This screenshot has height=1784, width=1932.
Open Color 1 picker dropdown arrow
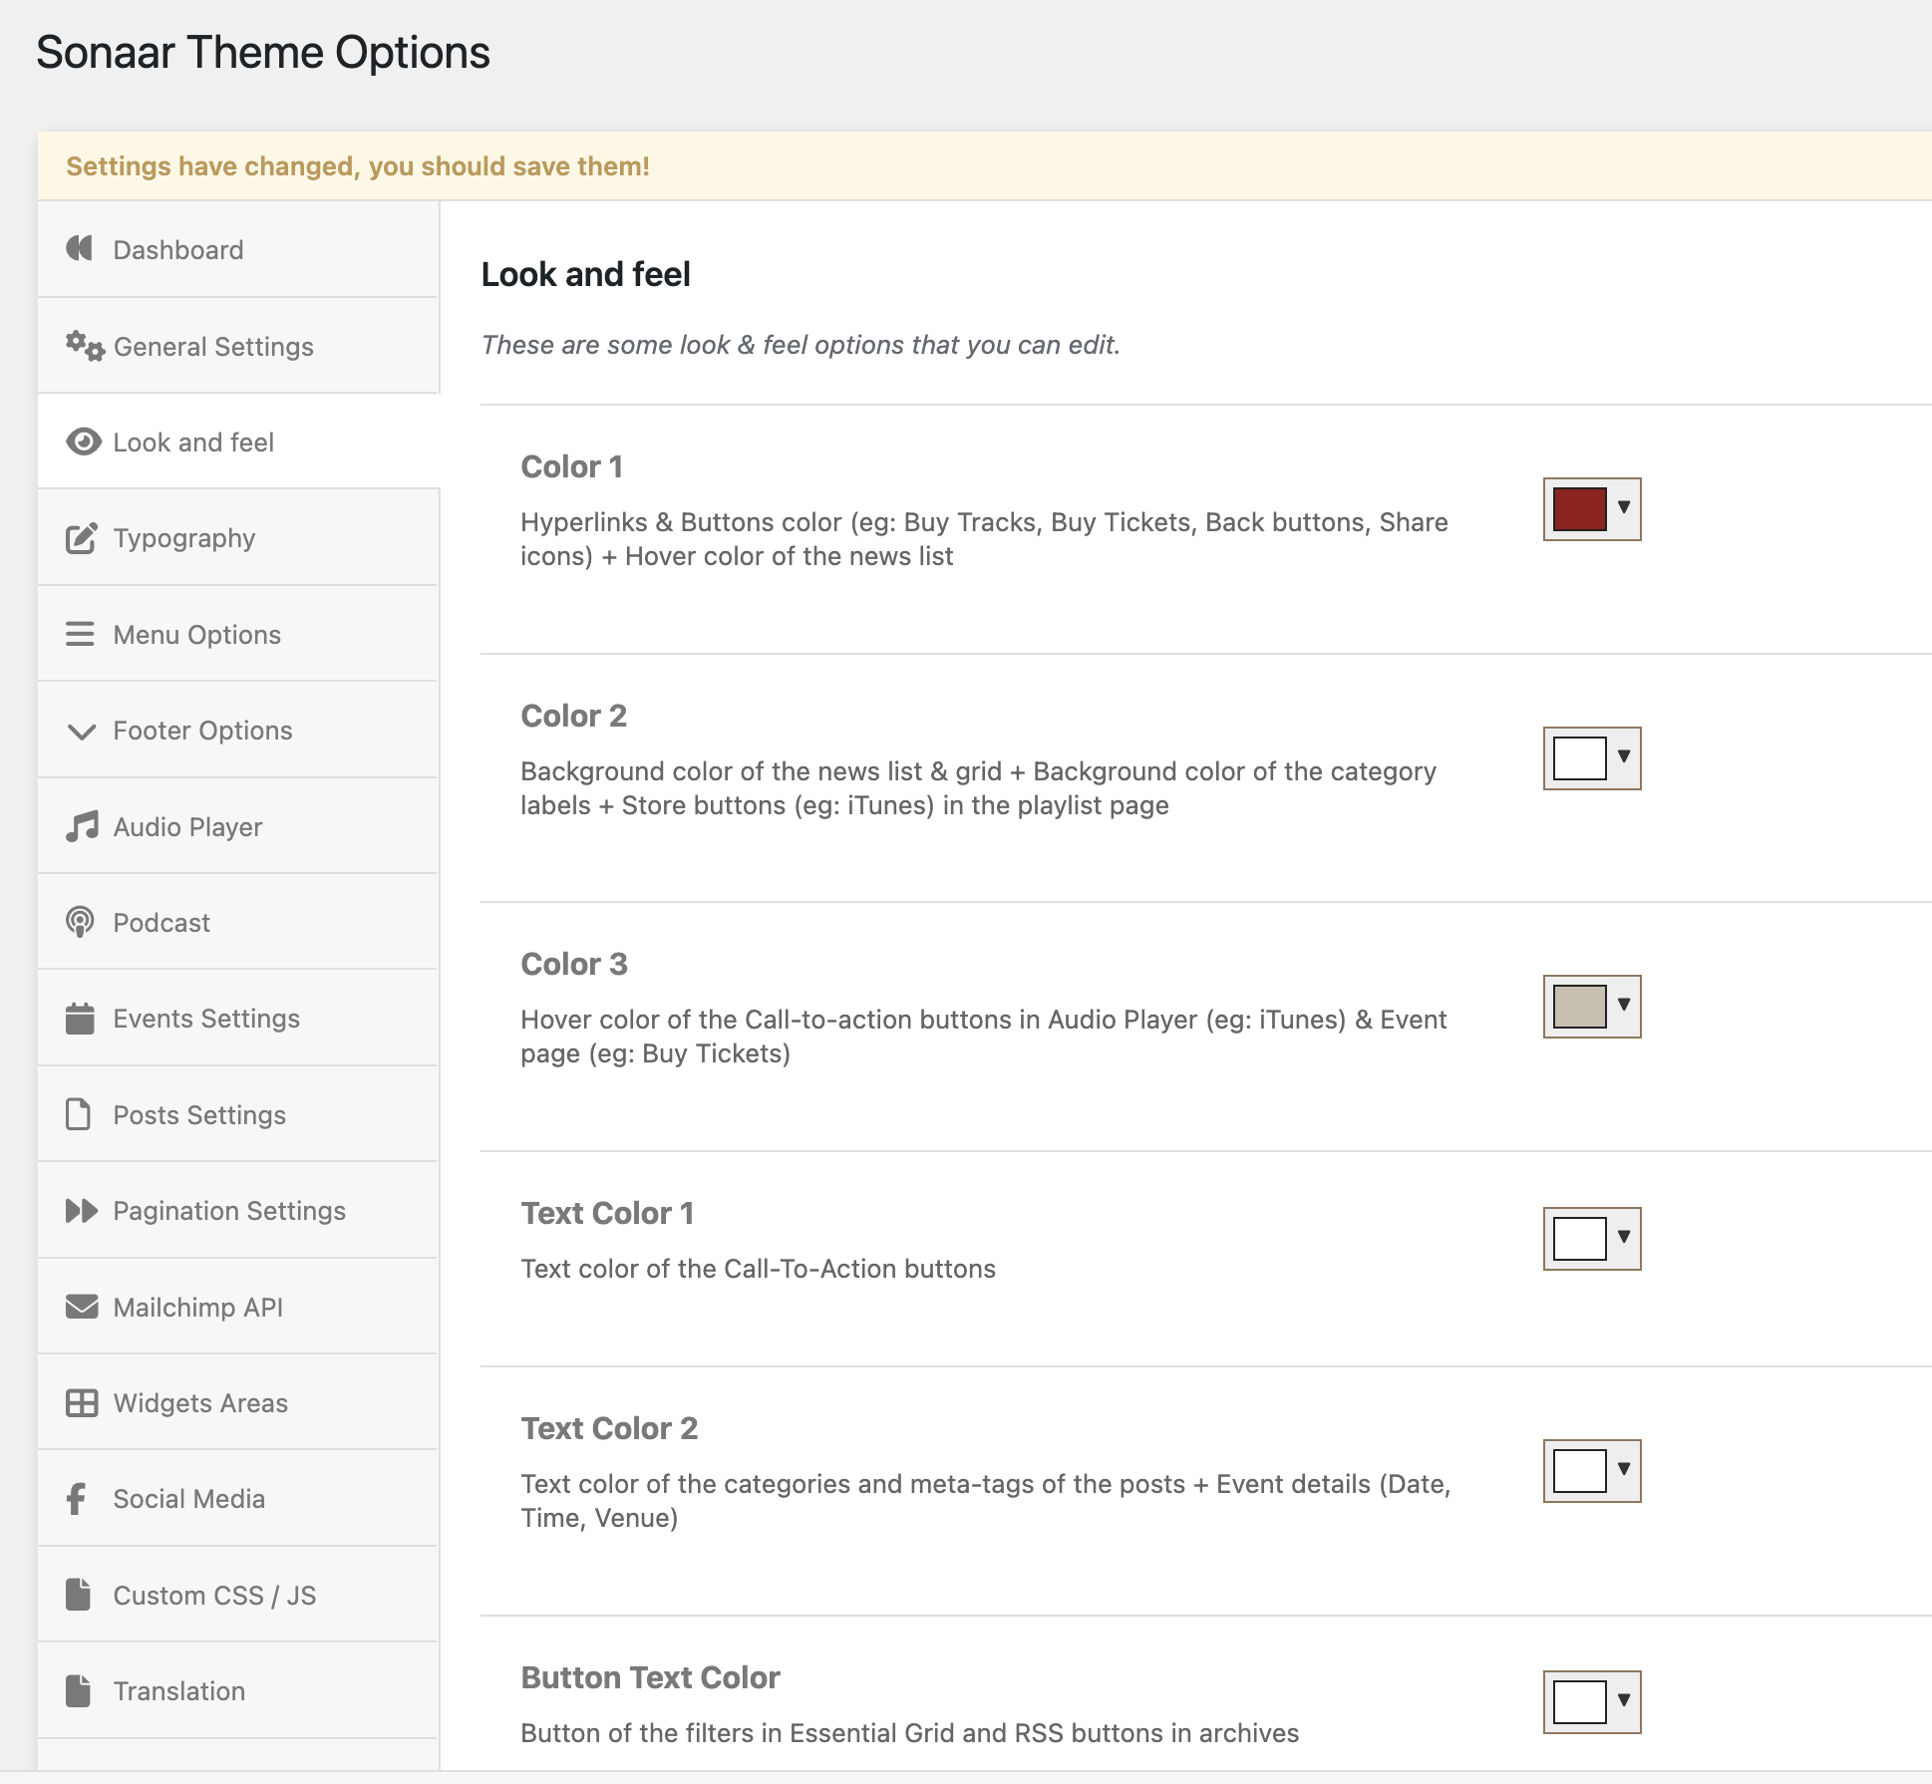click(x=1623, y=507)
